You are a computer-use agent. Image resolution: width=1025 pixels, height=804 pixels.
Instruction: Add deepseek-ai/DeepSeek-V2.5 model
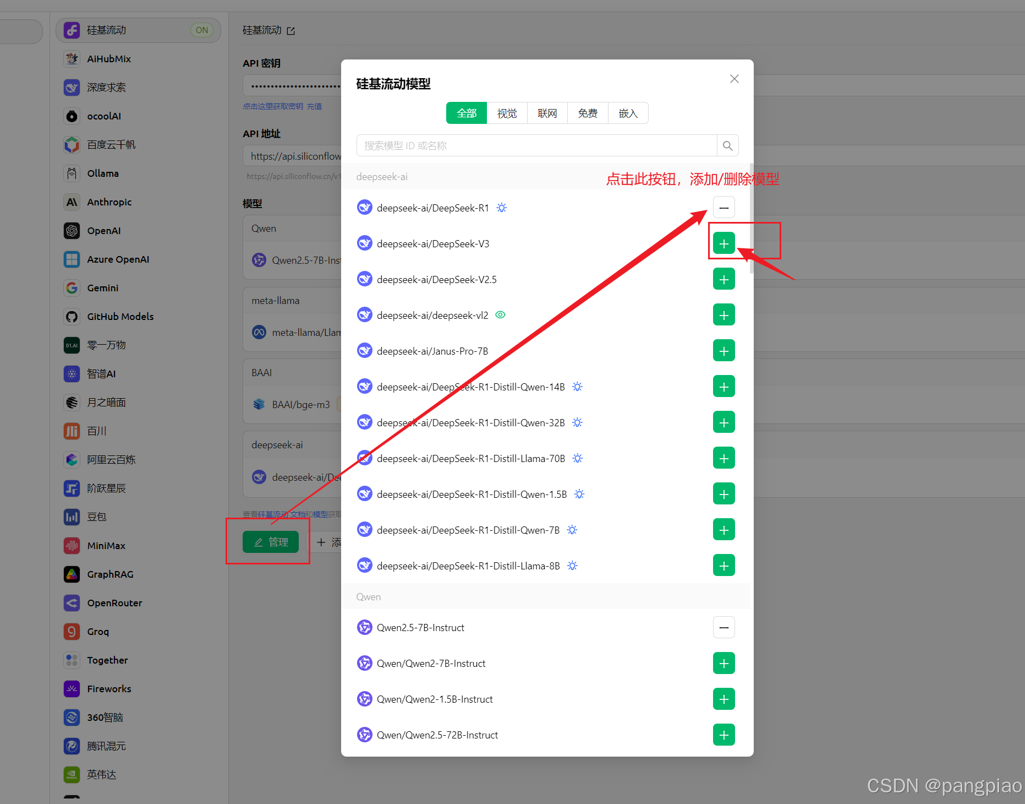[724, 279]
